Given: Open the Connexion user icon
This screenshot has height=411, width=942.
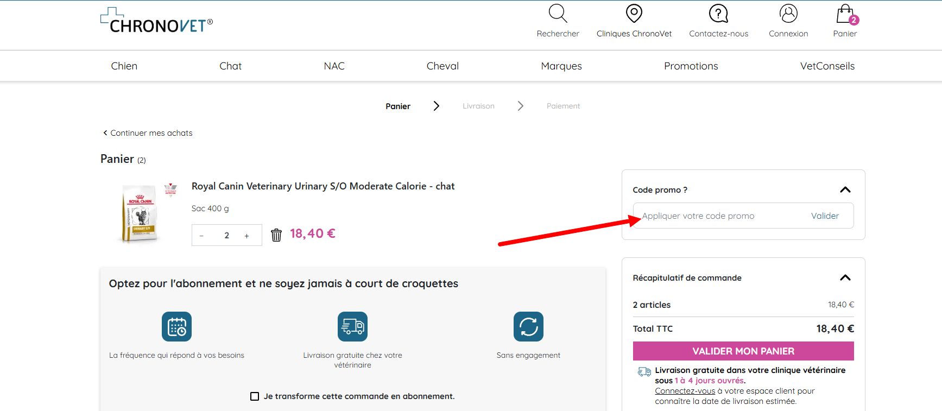Looking at the screenshot, I should click(x=788, y=14).
